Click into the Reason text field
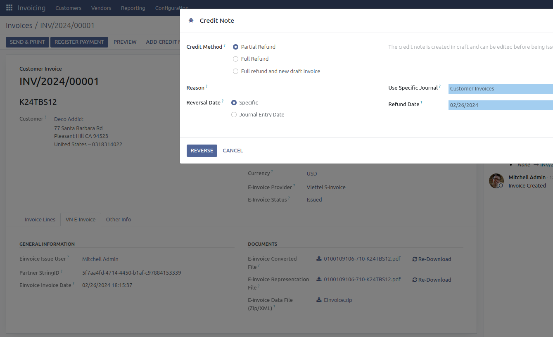This screenshot has width=553, height=337. 303,88
